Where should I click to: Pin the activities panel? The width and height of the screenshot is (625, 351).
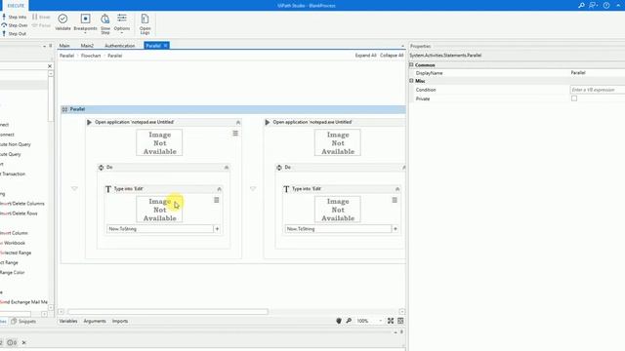(50, 46)
